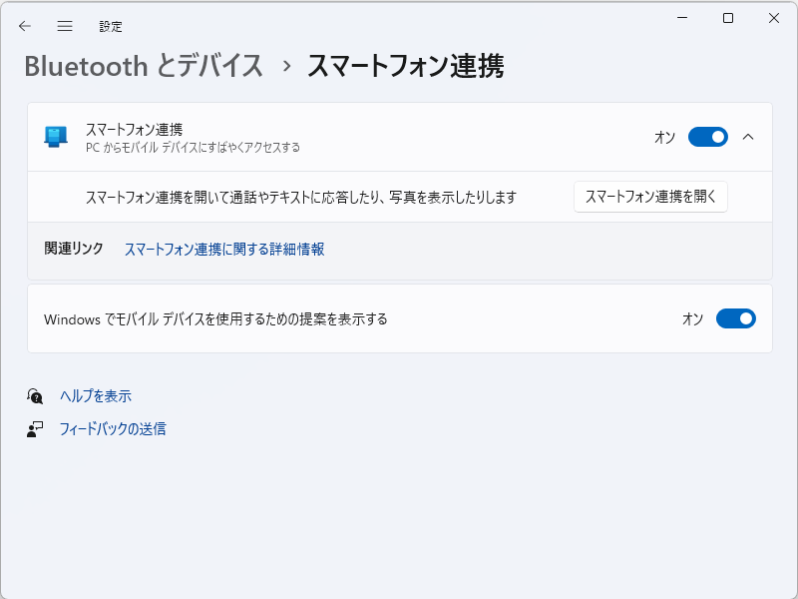The image size is (798, 599).
Task: Click the スマートフォン連携 card header to collapse it
Action: [399, 137]
